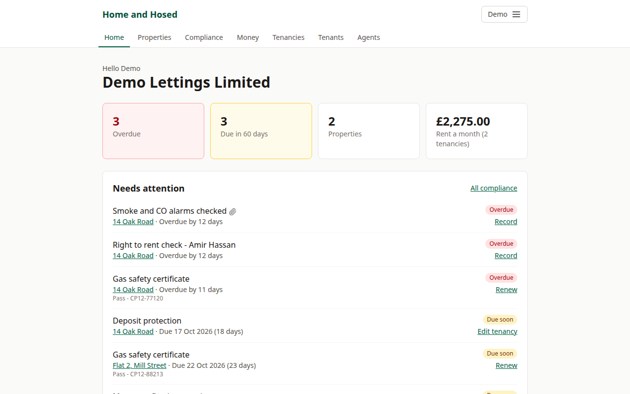The width and height of the screenshot is (630, 394).
Task: Record the Smoke and CO alarms check
Action: (506, 222)
